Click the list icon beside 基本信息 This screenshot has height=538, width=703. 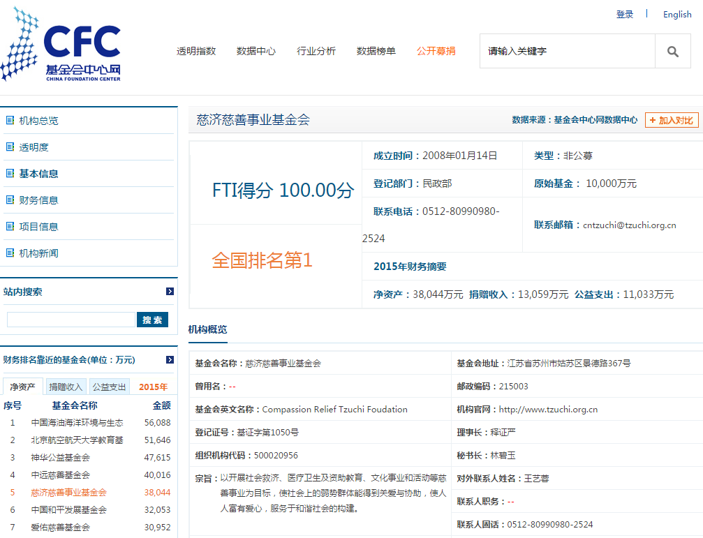click(x=10, y=173)
